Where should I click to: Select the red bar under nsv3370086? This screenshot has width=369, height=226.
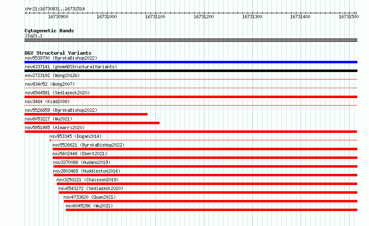pyautogui.click(x=206, y=166)
